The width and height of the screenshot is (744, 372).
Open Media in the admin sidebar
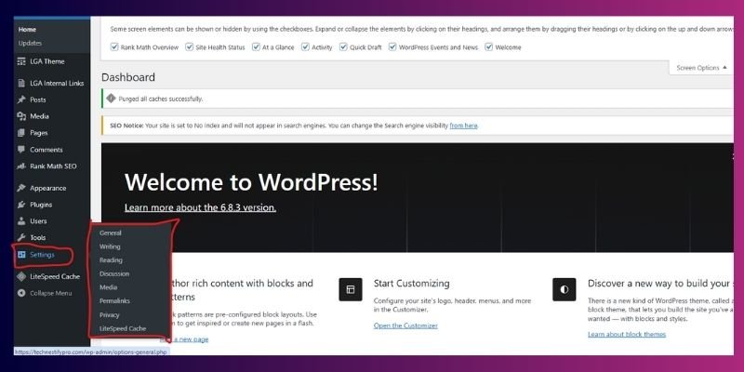pos(39,116)
